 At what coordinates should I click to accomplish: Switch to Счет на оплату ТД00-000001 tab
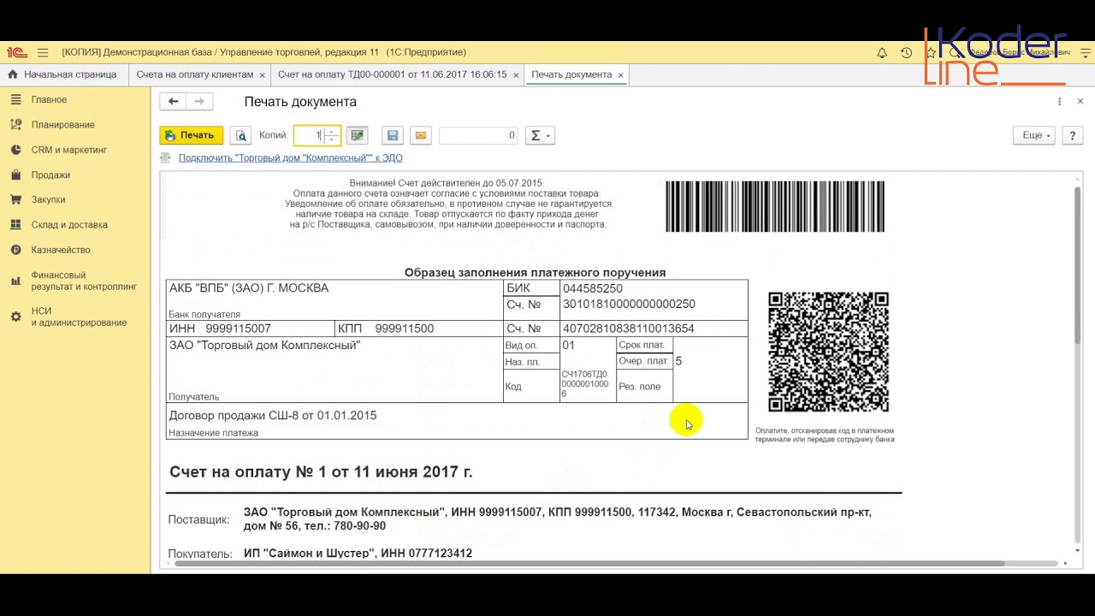(393, 74)
